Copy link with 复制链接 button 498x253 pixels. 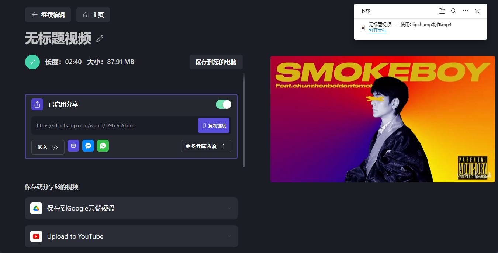(214, 125)
